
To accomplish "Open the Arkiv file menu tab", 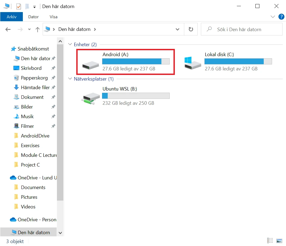I will click(12, 17).
